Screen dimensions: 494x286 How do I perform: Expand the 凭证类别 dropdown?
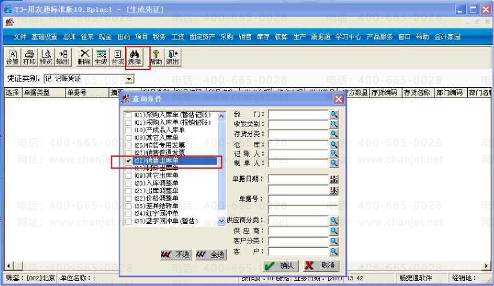tap(129, 79)
